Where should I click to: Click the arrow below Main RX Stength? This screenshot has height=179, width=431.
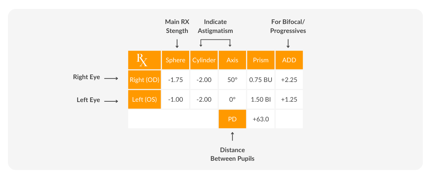click(x=177, y=43)
